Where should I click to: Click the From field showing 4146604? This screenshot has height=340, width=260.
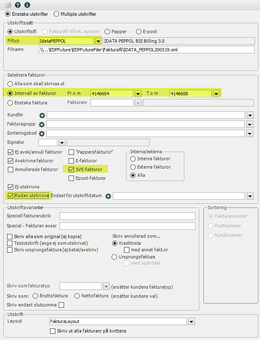(x=112, y=94)
